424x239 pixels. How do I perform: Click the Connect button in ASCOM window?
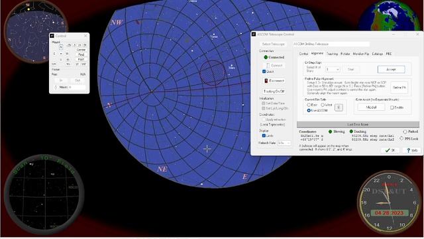coord(274,66)
